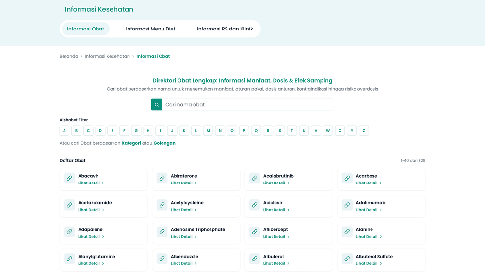Filter drugs by letter B
Image resolution: width=485 pixels, height=274 pixels.
[77, 131]
